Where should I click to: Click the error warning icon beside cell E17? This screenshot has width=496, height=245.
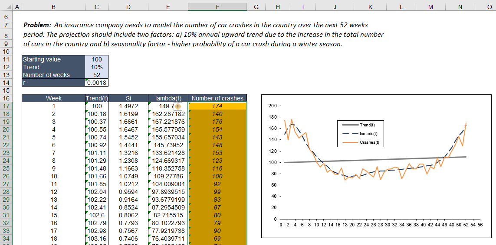pyautogui.click(x=178, y=106)
